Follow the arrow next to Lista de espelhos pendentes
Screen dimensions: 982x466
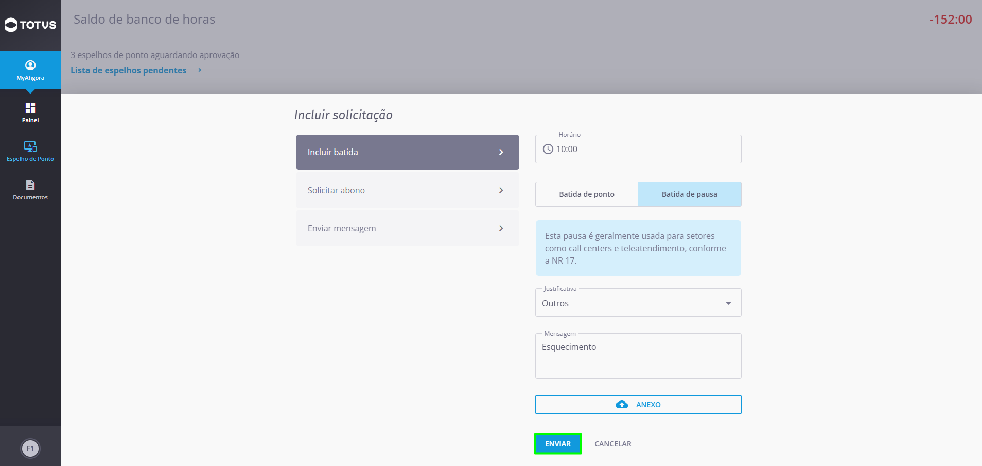pyautogui.click(x=196, y=70)
